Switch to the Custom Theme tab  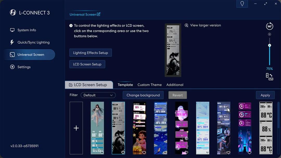(x=149, y=85)
